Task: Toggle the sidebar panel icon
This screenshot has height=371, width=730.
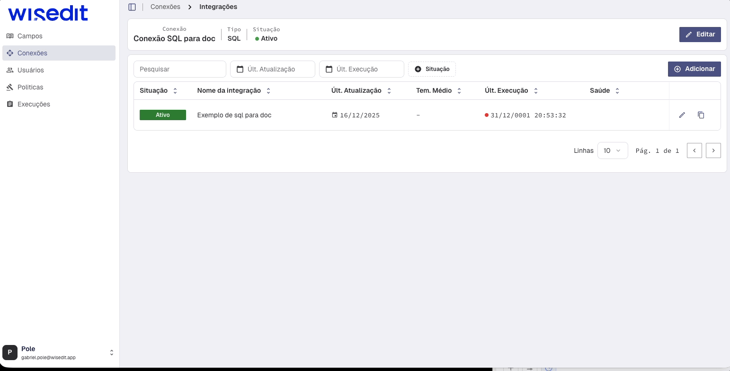Action: pos(132,7)
